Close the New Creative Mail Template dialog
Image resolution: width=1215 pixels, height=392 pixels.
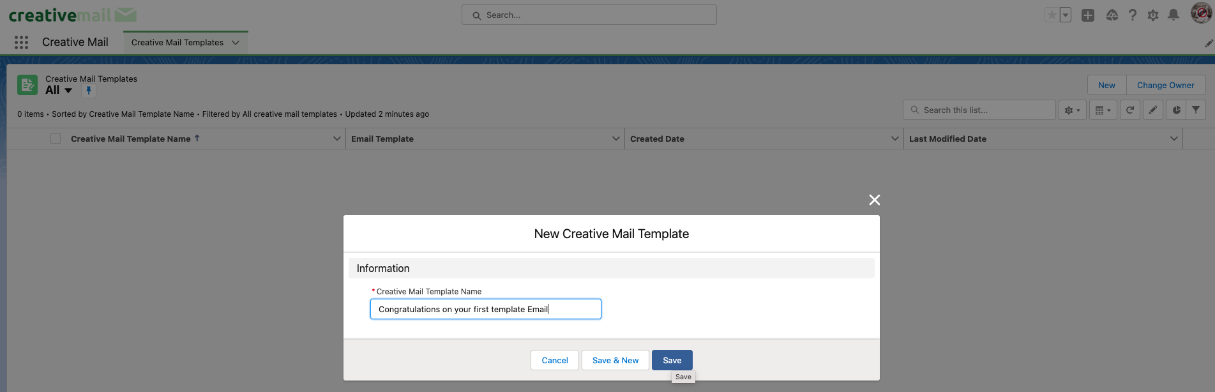(x=875, y=200)
